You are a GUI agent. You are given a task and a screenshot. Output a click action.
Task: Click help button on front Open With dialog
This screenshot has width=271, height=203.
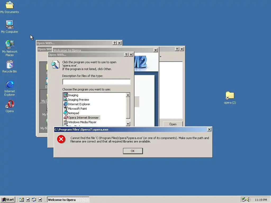coord(126,54)
